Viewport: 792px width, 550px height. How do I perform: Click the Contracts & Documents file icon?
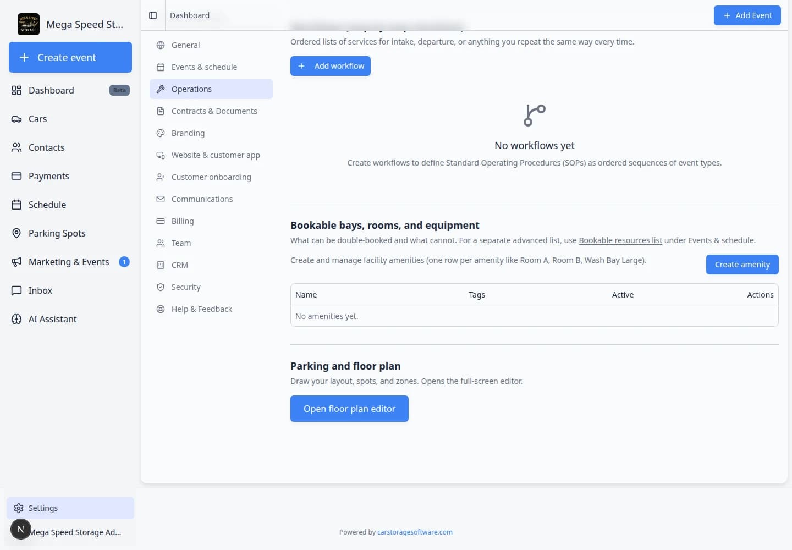click(161, 111)
